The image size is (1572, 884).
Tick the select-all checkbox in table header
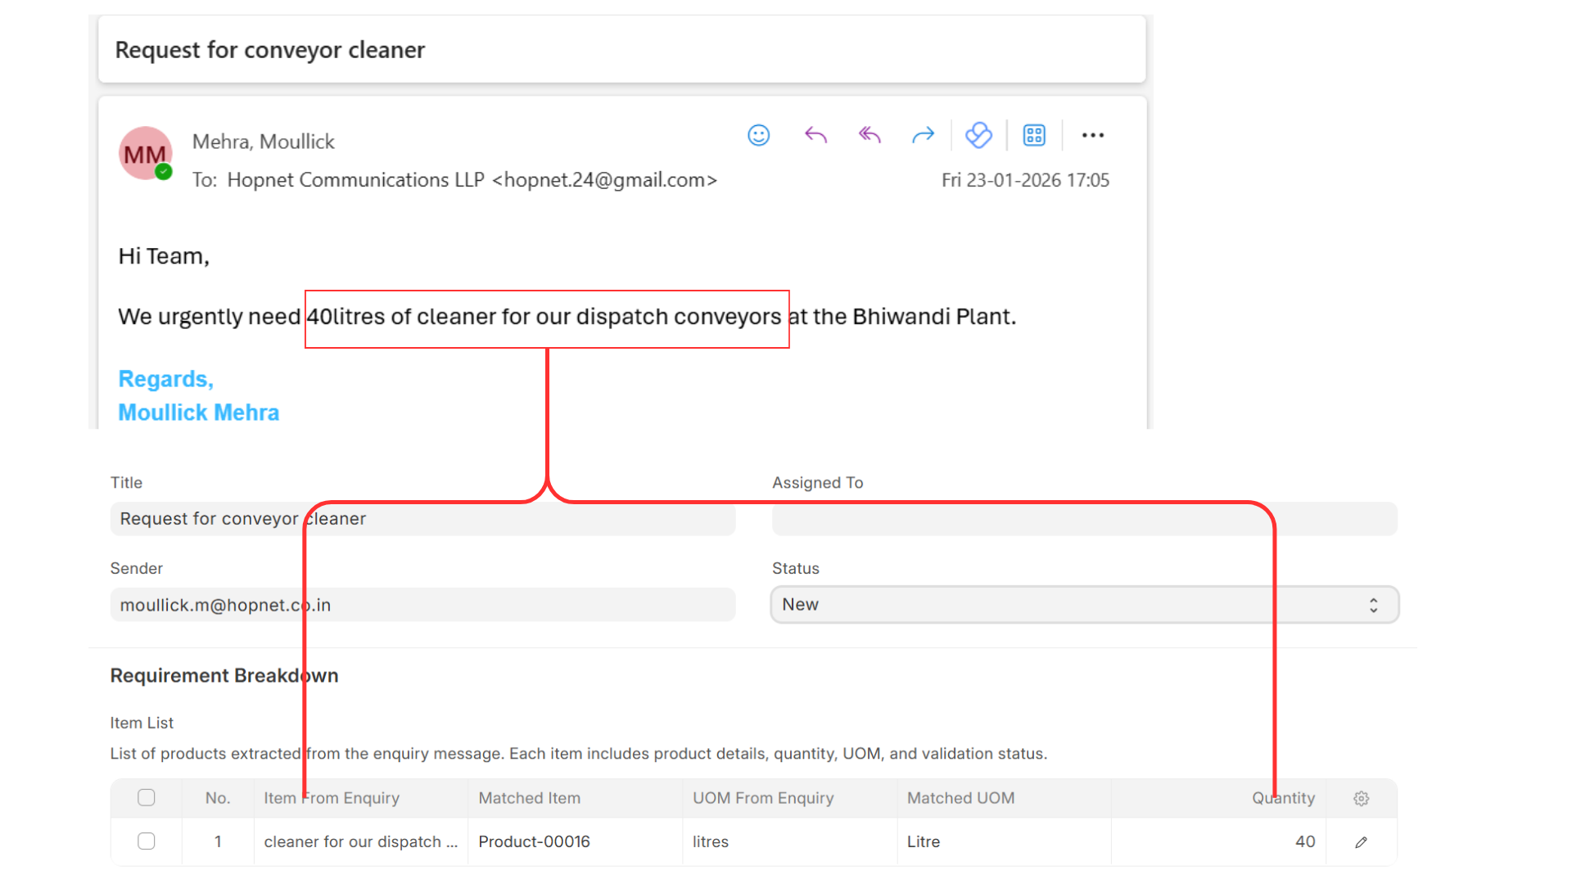pyautogui.click(x=147, y=797)
